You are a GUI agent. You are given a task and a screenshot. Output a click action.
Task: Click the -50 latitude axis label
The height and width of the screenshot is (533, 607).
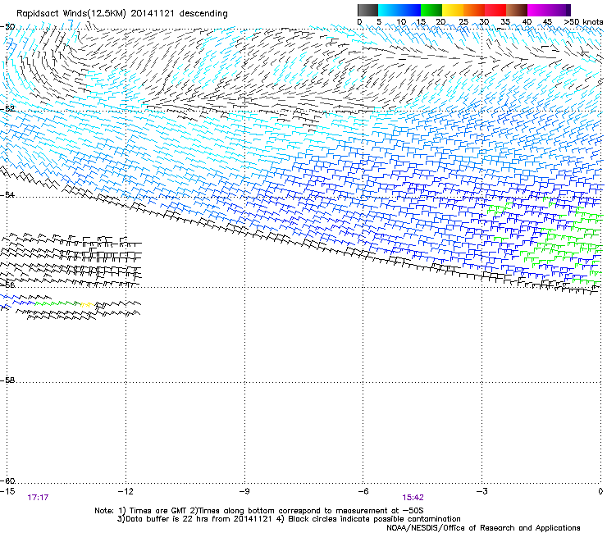tap(7, 27)
